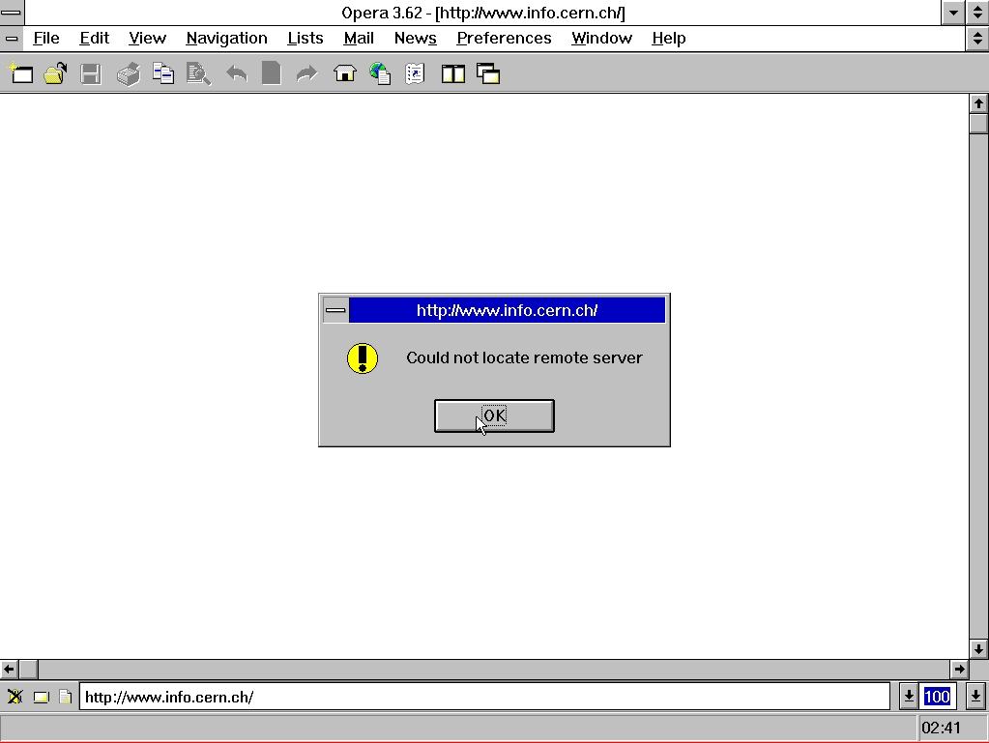Toggle the image loading icon by address bar
Viewport: 989px width, 743px height.
click(x=15, y=697)
